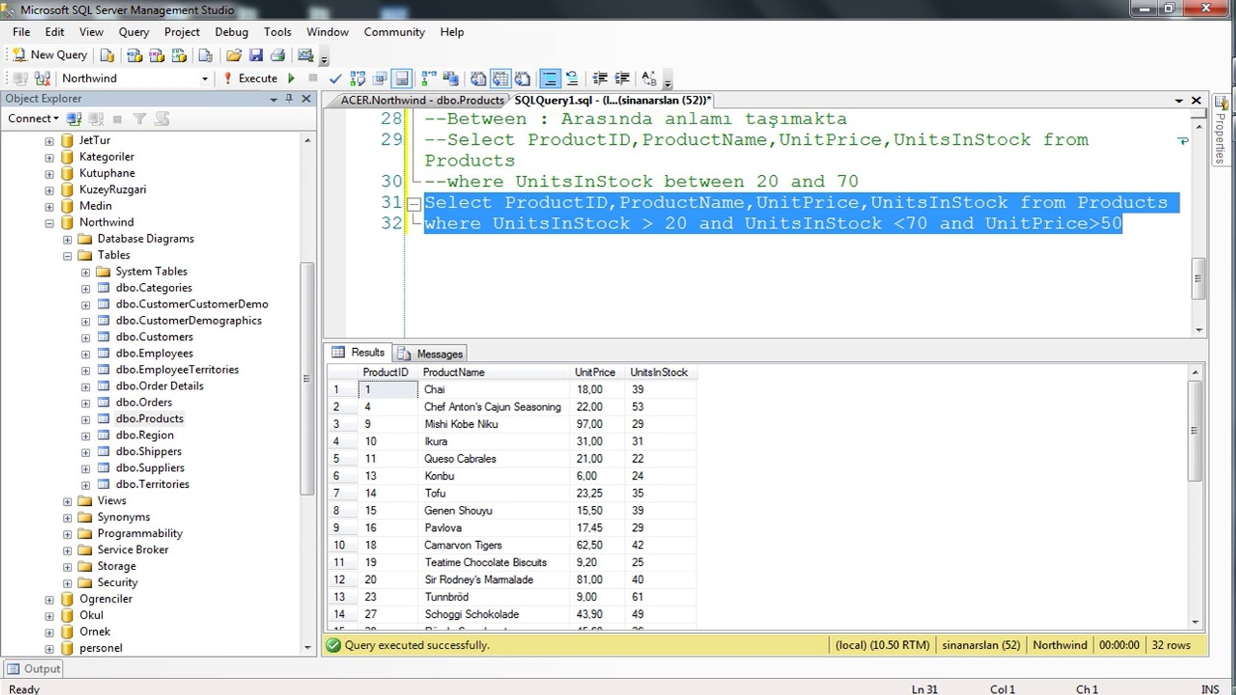Click the Analysis Services MDX Query icon

(135, 55)
